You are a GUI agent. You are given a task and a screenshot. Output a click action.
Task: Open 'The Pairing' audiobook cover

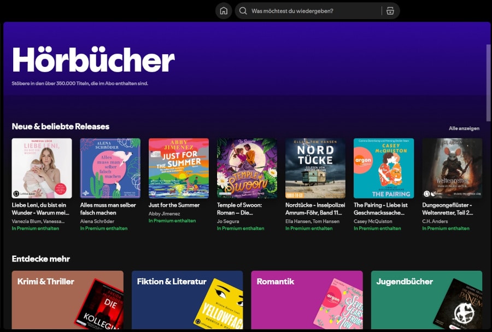tap(384, 168)
